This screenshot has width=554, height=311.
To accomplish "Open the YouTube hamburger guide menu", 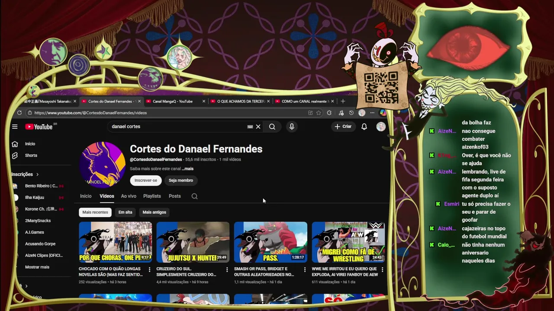I will pos(15,127).
